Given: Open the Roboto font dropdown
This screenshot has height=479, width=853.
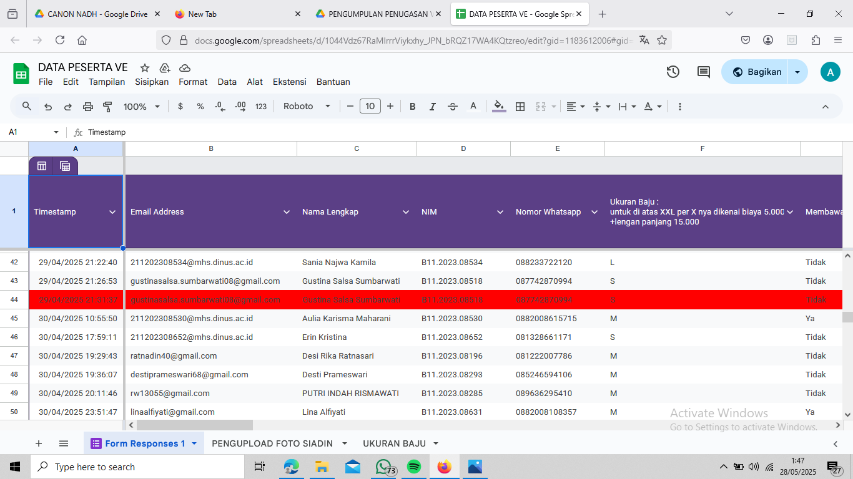Looking at the screenshot, I should (x=307, y=107).
